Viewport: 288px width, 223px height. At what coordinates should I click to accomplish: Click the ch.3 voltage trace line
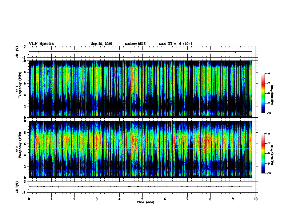[140, 187]
